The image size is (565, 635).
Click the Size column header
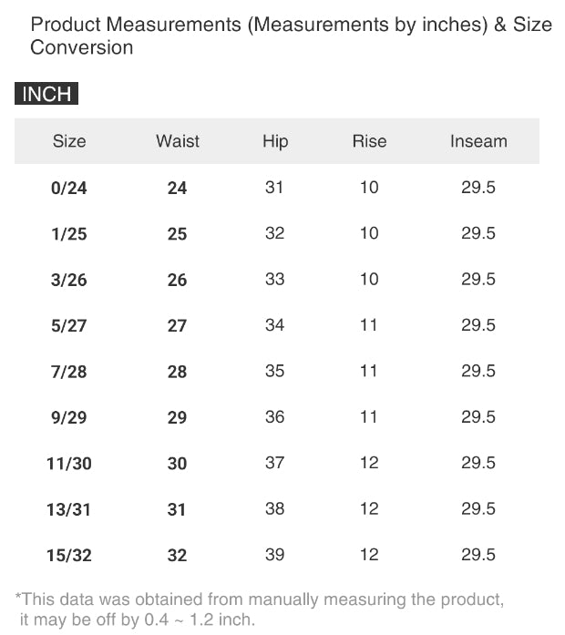pos(69,141)
